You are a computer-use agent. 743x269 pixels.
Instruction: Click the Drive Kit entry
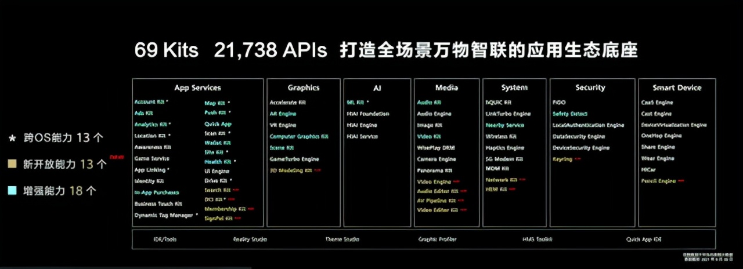tap(214, 181)
